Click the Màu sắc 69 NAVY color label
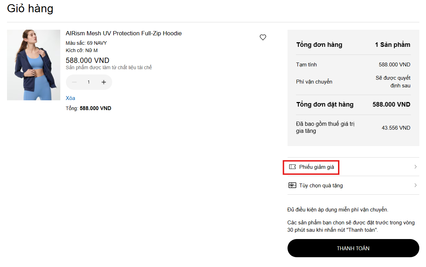426x267 pixels. (x=86, y=43)
